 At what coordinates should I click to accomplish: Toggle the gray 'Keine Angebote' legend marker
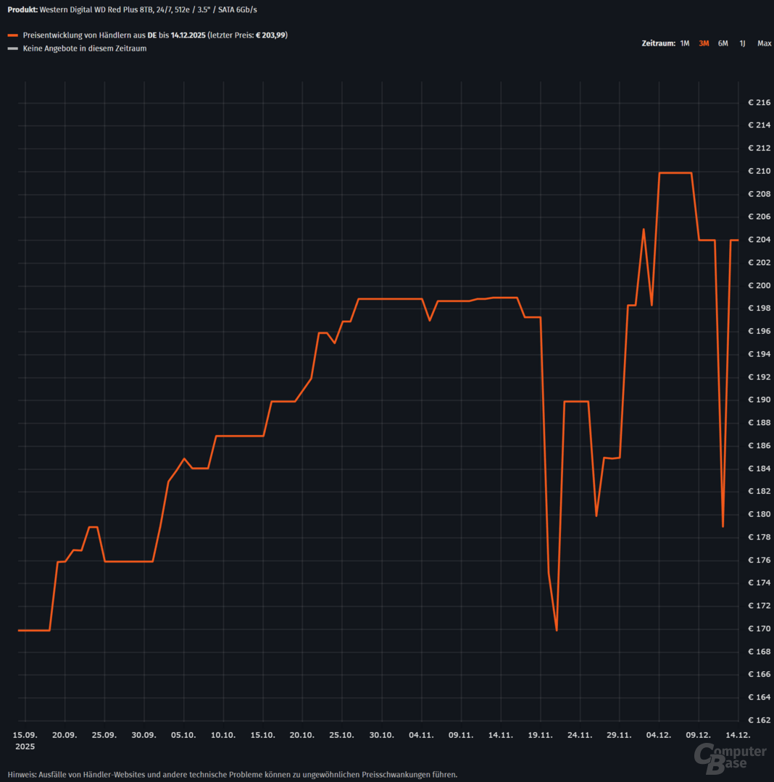[12, 49]
